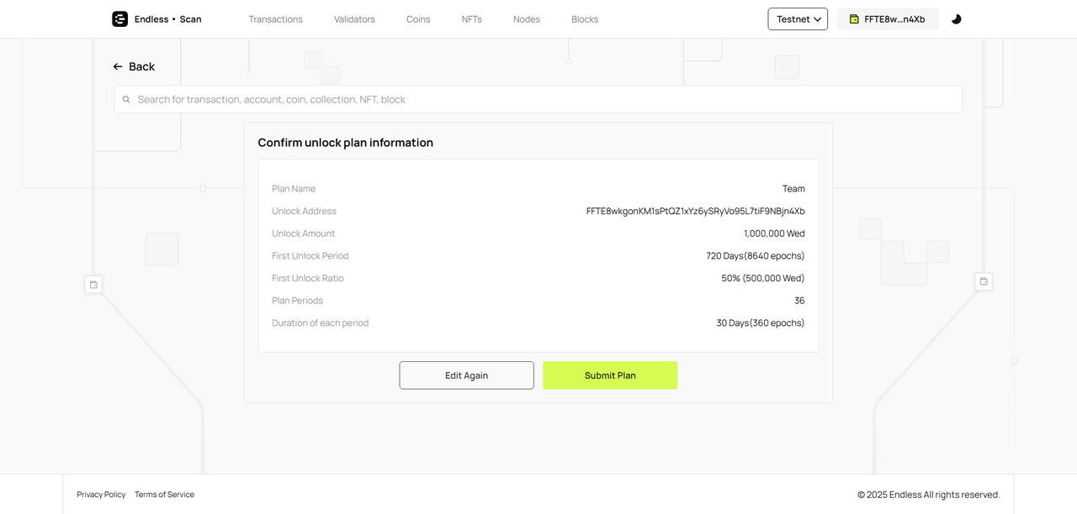Open the Privacy Policy link

coord(101,495)
